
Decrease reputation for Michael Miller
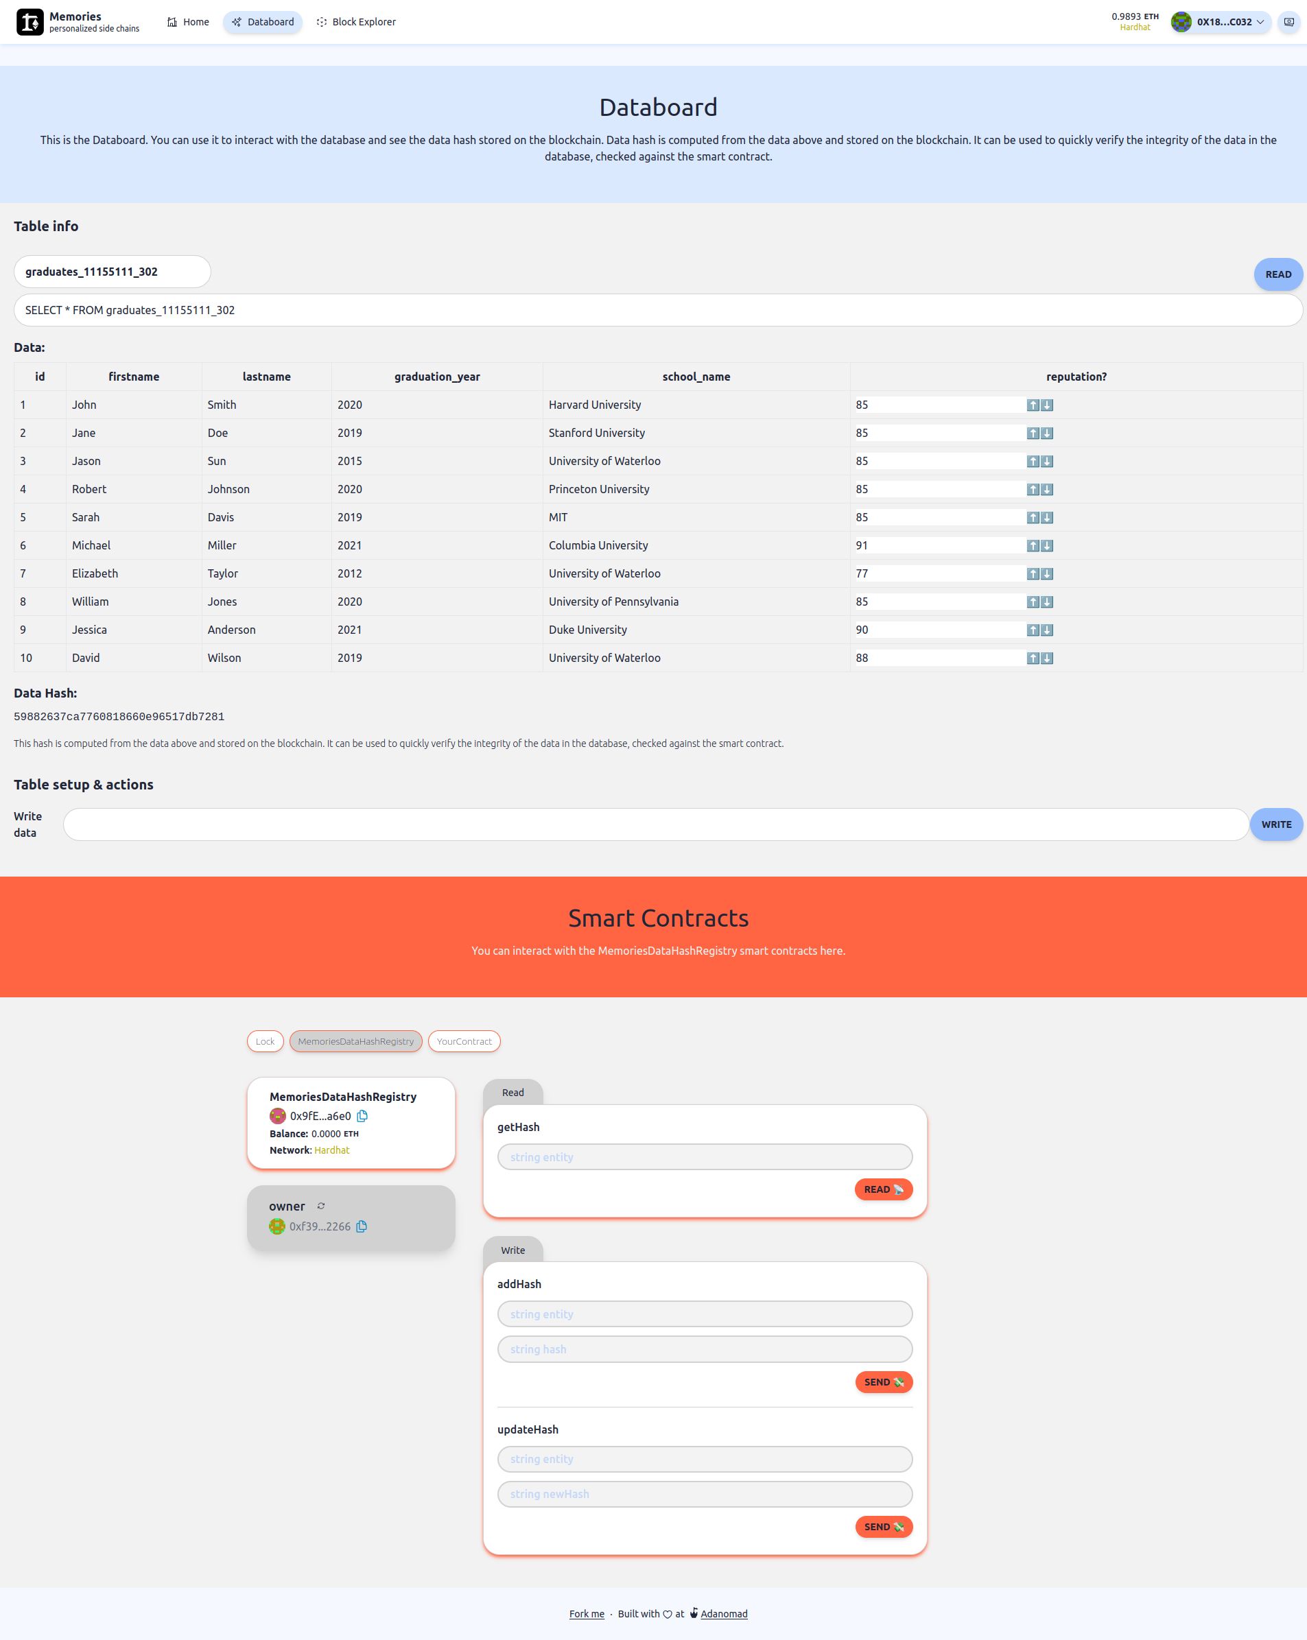1047,546
